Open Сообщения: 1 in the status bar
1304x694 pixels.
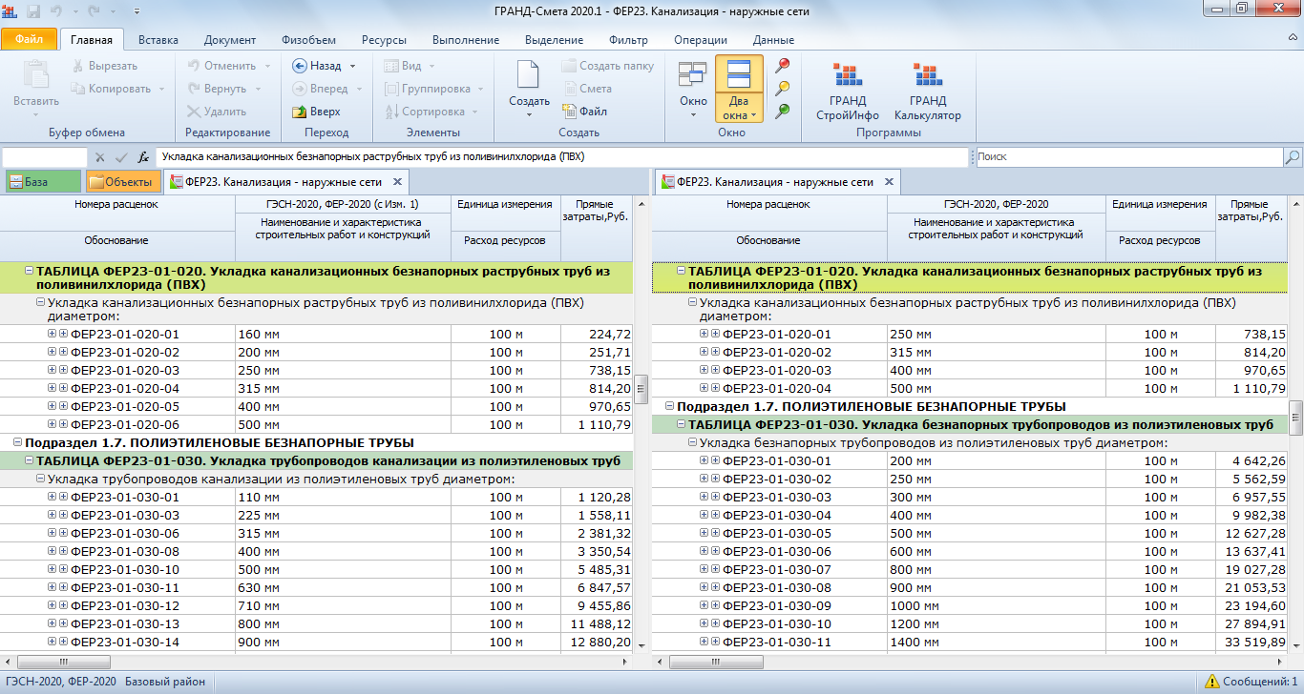(1251, 682)
